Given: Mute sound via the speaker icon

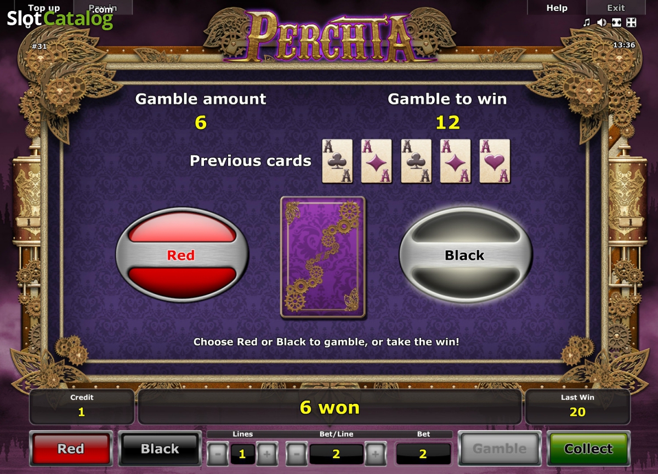Looking at the screenshot, I should pos(602,22).
